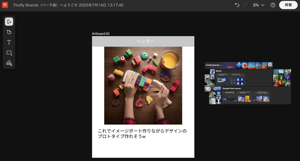Select the Remix tutorial panel
300x161 pixels.
coord(244,78)
